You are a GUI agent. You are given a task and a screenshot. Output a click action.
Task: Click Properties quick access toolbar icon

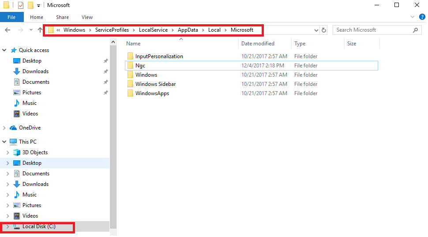[x=20, y=5]
